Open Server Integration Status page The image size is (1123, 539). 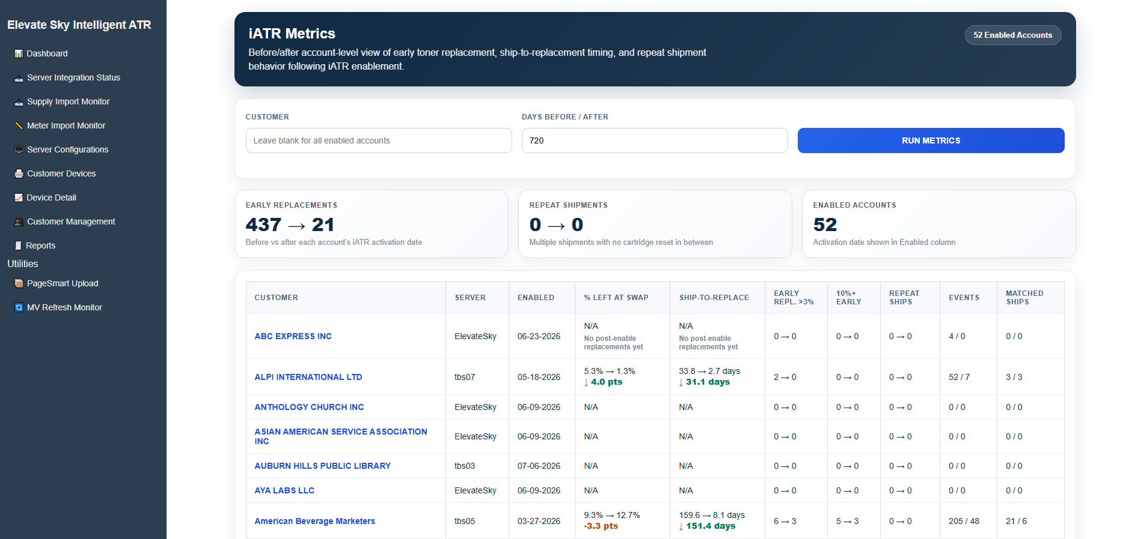tap(73, 77)
